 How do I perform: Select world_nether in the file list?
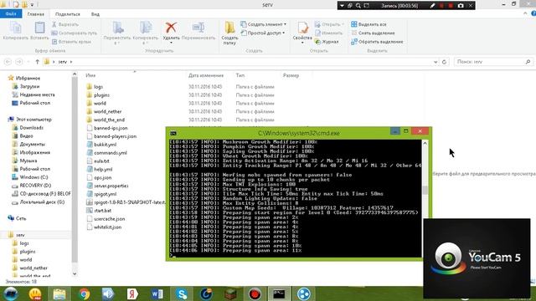click(108, 111)
